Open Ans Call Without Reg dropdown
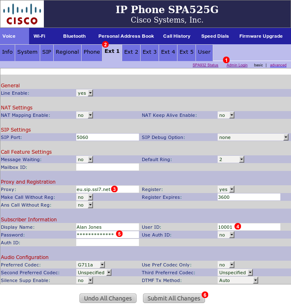Image resolution: width=291 pixels, height=307 pixels. pos(84,205)
